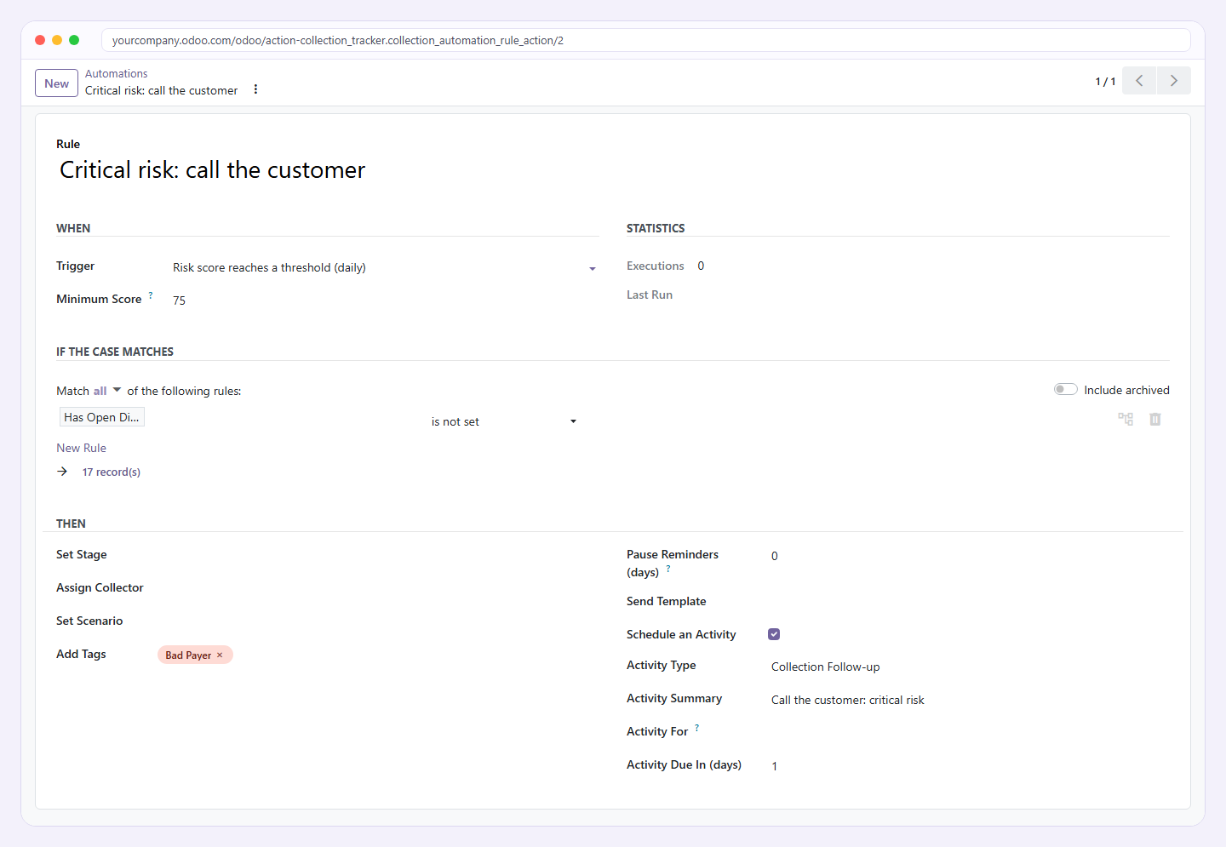Go to the next record arrow
1226x847 pixels.
click(1174, 81)
